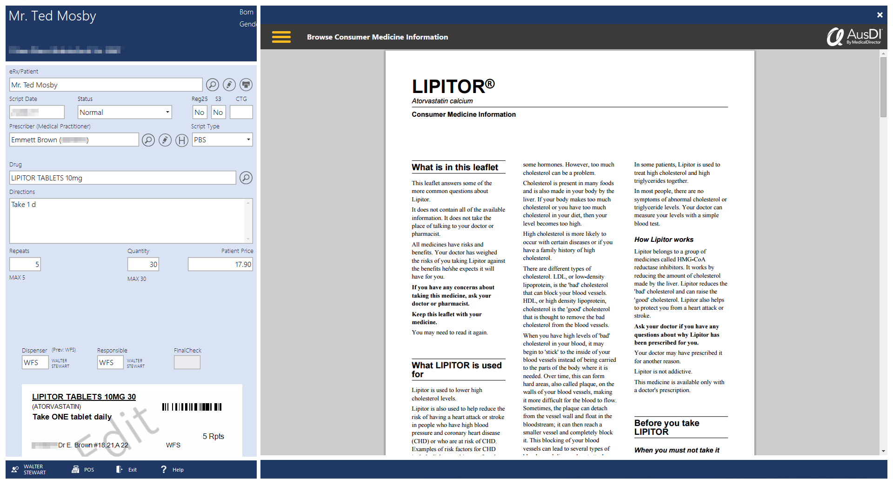
Task: Click the Drug field LIPITOR TABLETS 10mg
Action: pyautogui.click(x=123, y=178)
